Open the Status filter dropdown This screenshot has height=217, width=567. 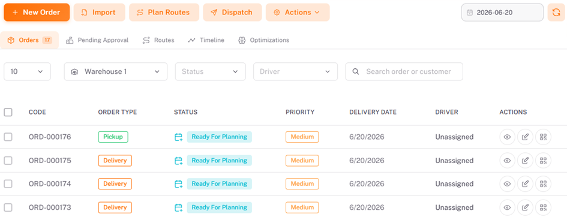[211, 71]
